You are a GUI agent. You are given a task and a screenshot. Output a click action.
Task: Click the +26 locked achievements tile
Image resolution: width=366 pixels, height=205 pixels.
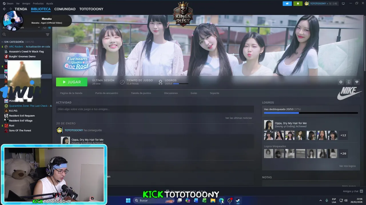click(x=343, y=153)
